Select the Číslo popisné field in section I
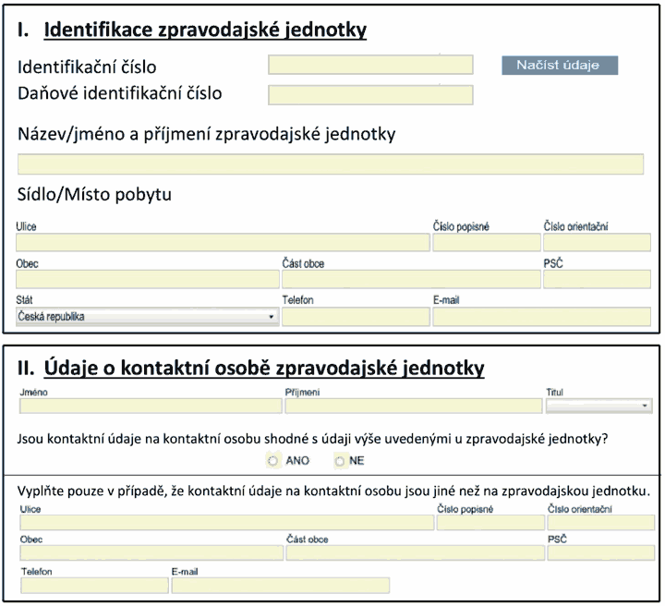665x606 pixels. pyautogui.click(x=487, y=243)
